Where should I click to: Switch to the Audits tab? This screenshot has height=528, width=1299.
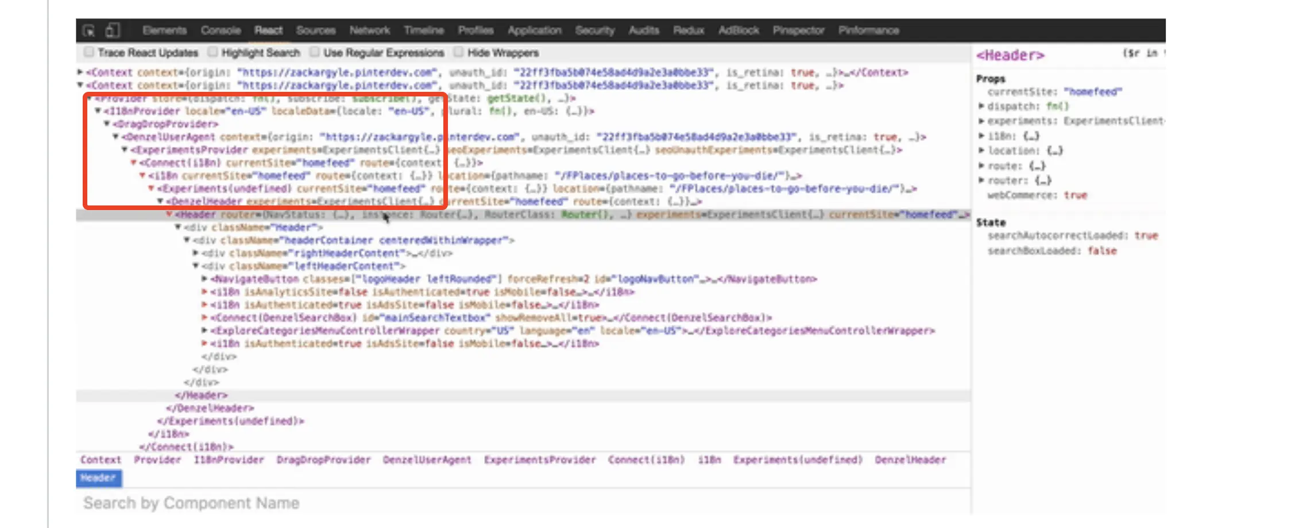click(644, 30)
